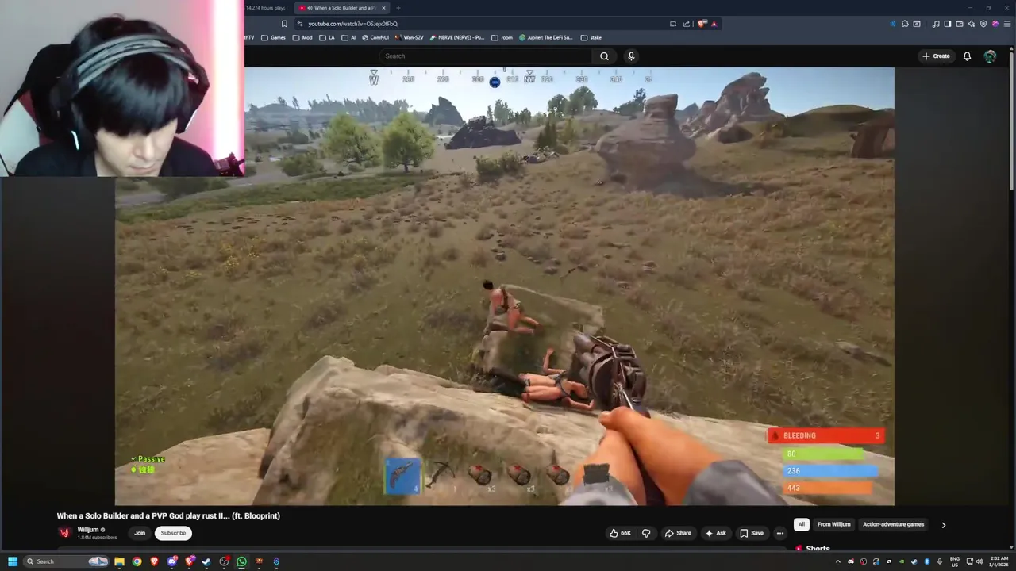Image resolution: width=1016 pixels, height=571 pixels.
Task: Subscribe to the Willjum channel
Action: pyautogui.click(x=173, y=533)
